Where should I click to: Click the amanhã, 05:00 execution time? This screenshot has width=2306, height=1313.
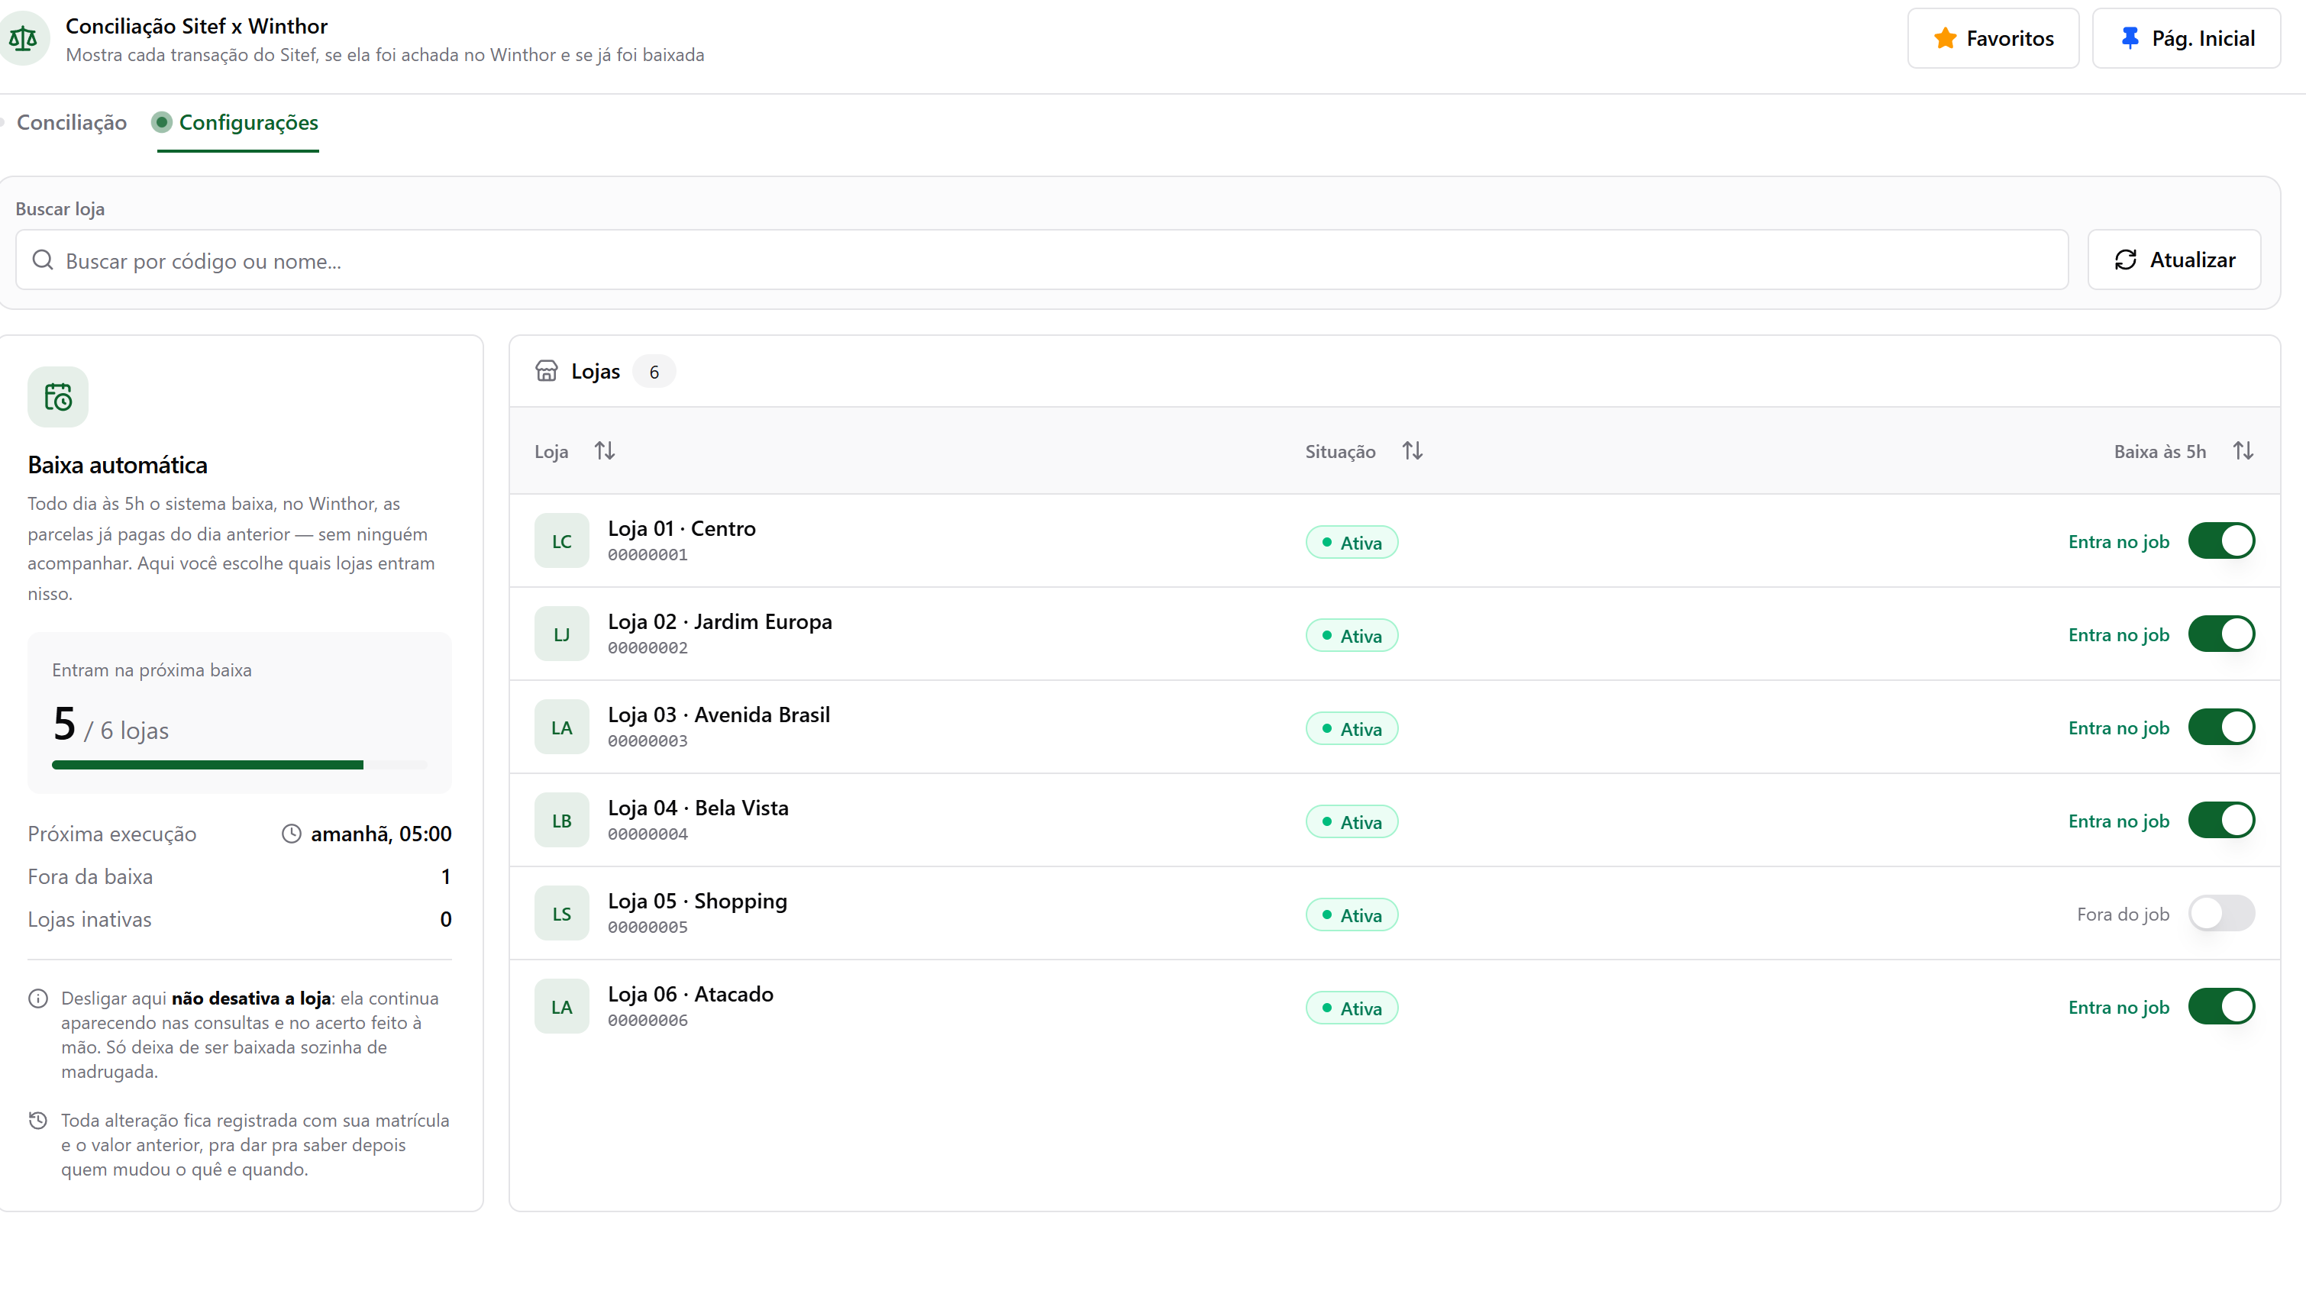(x=380, y=834)
